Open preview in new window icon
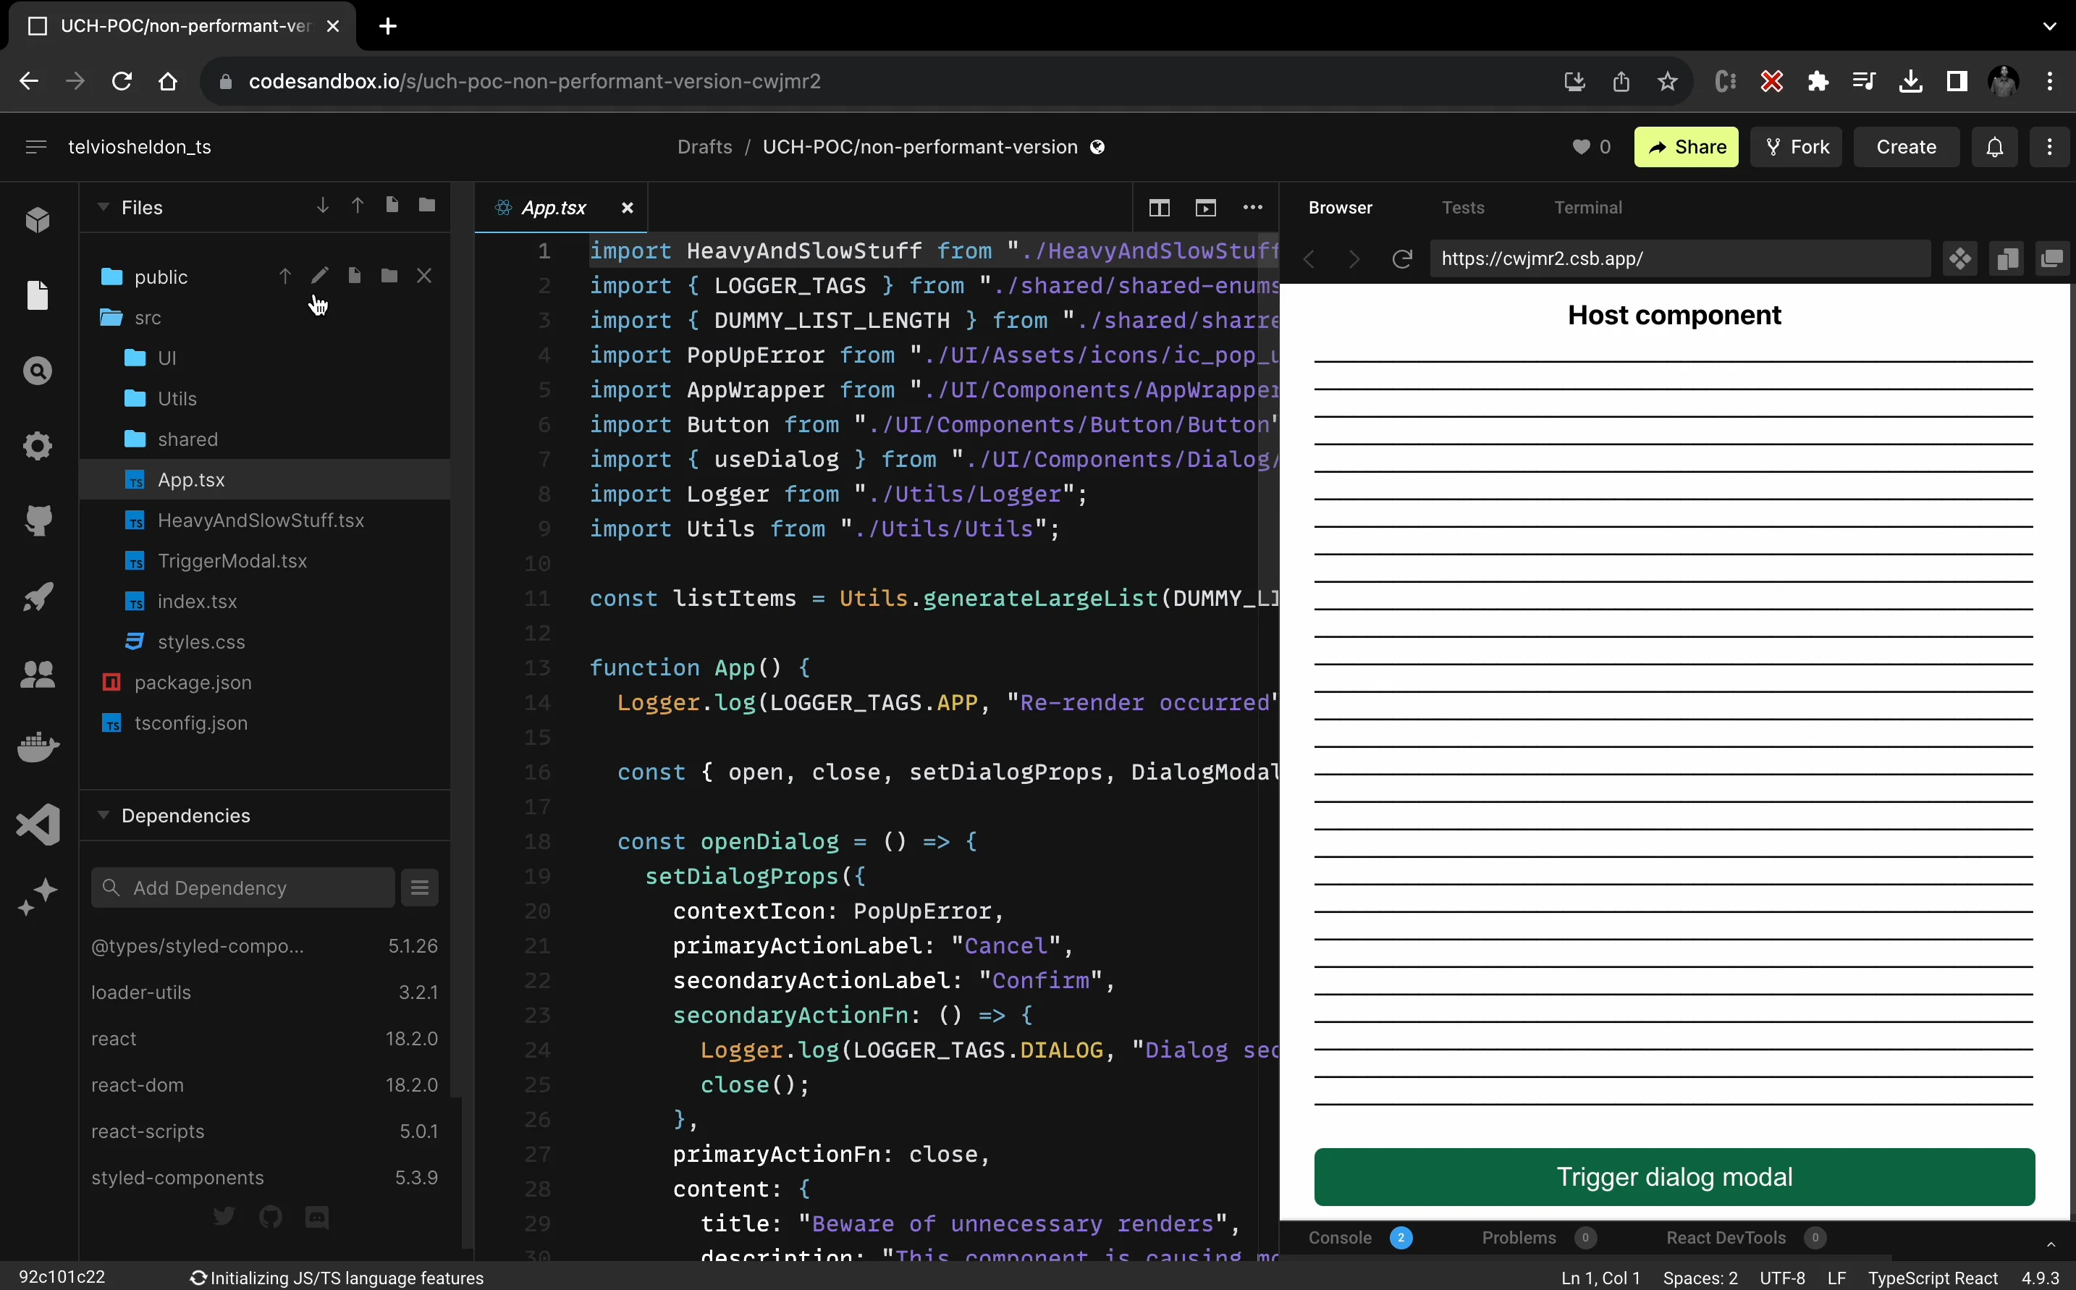This screenshot has width=2076, height=1290. coord(2051,258)
